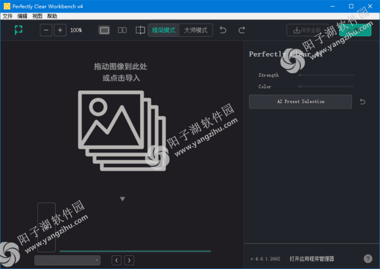This screenshot has width=380, height=269.
Task: Click the 100% zoom level text
Action: (76, 30)
